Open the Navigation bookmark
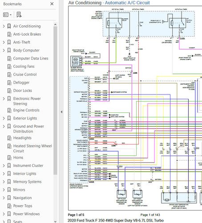Image resolution: width=202 pixels, height=223 pixels. coord(22,198)
